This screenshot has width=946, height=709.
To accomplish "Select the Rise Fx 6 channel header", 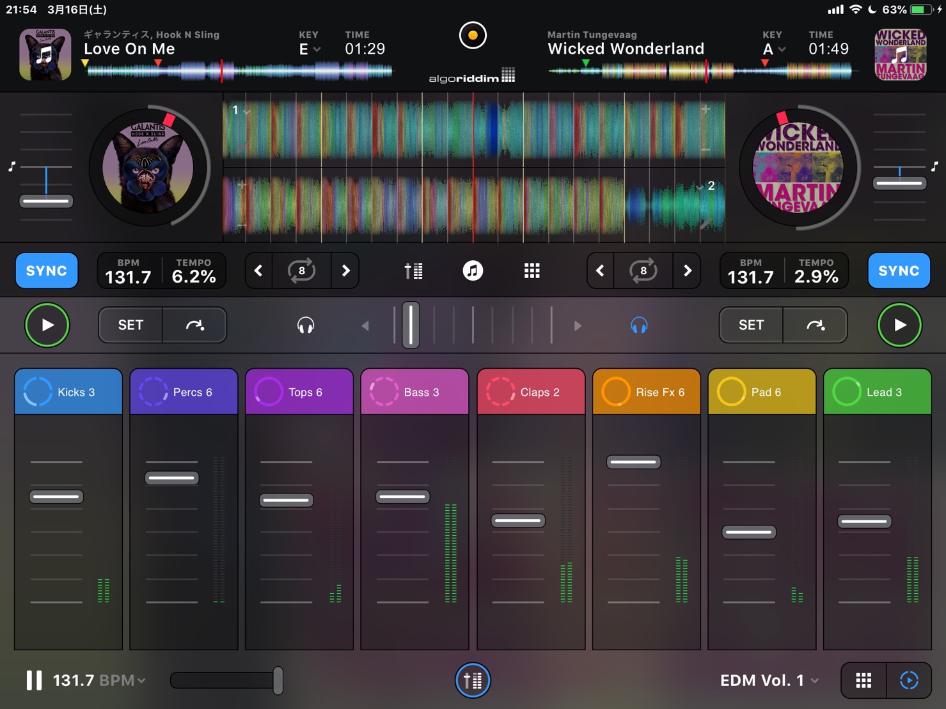I will pyautogui.click(x=646, y=391).
